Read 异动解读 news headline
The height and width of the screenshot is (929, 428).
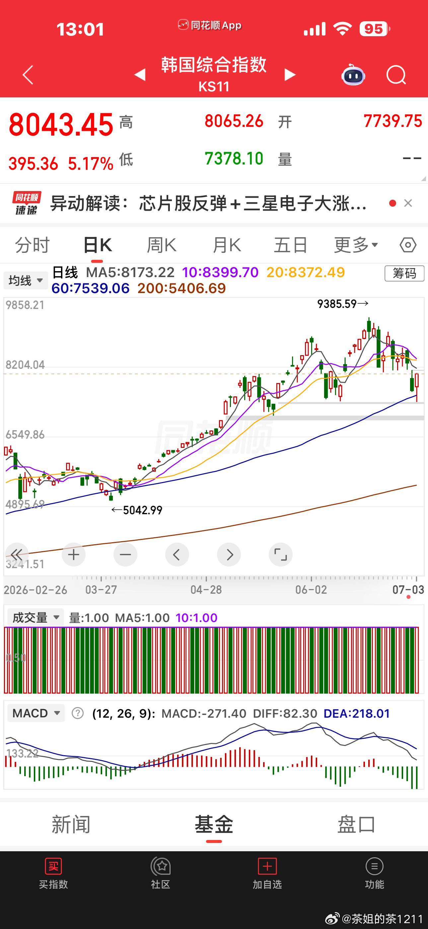(208, 203)
